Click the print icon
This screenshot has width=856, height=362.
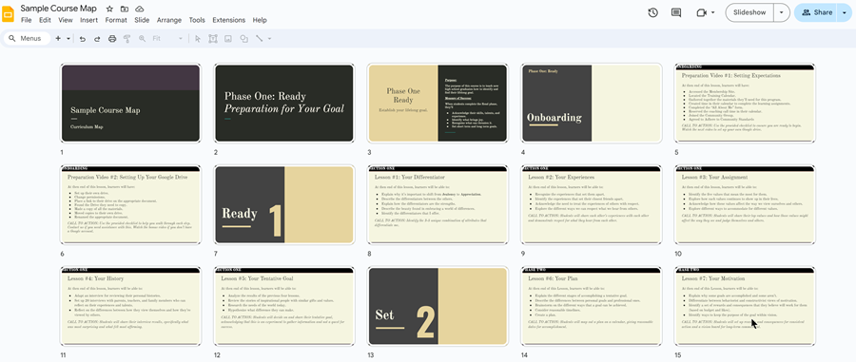tap(112, 39)
